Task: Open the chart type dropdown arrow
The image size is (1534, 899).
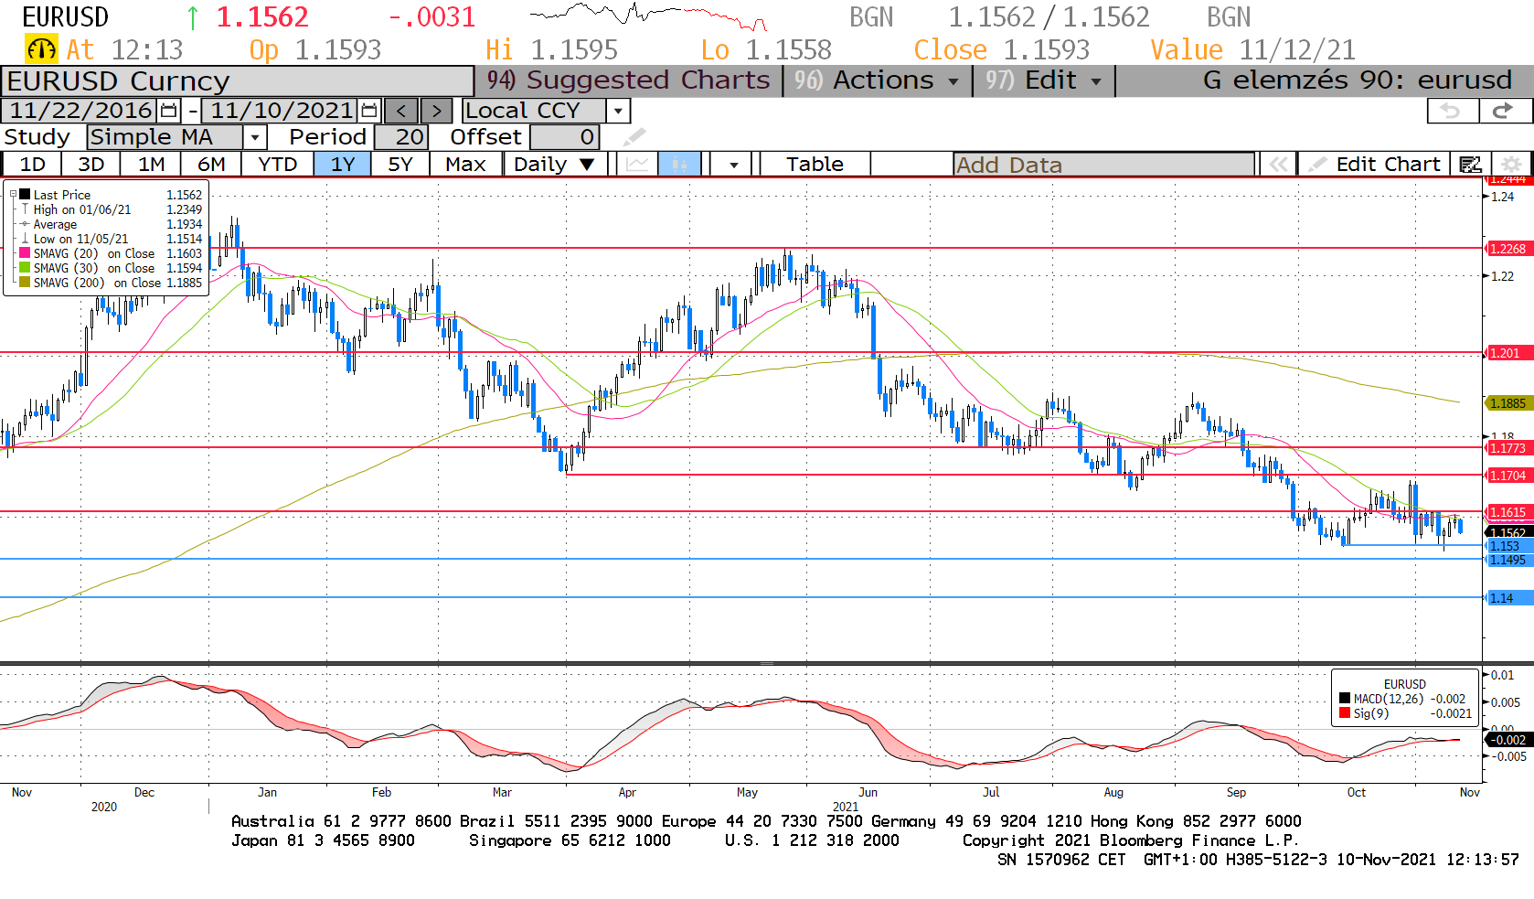Action: pyautogui.click(x=733, y=165)
